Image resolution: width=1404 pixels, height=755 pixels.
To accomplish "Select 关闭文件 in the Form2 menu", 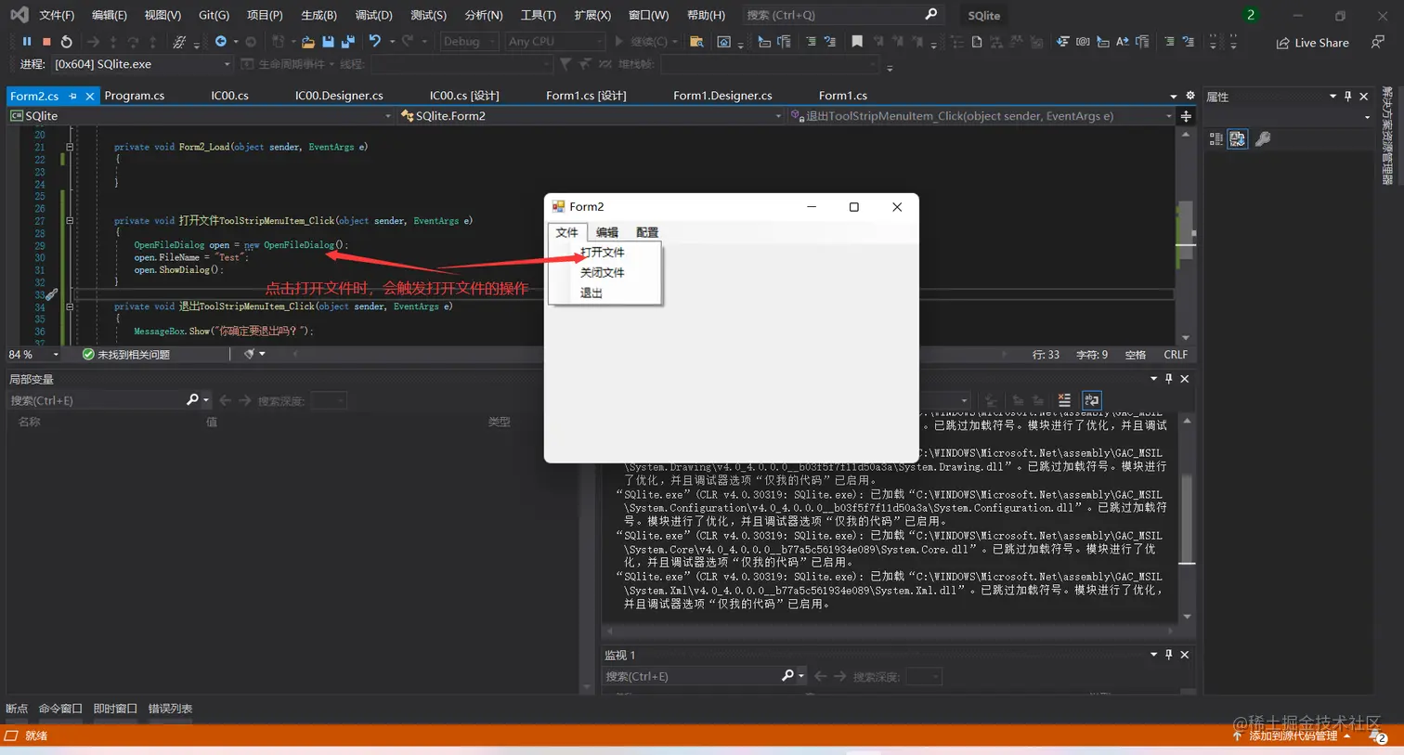I will tap(603, 273).
